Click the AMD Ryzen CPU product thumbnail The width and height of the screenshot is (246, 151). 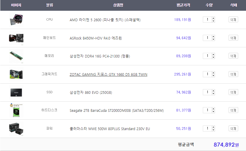click(16, 20)
